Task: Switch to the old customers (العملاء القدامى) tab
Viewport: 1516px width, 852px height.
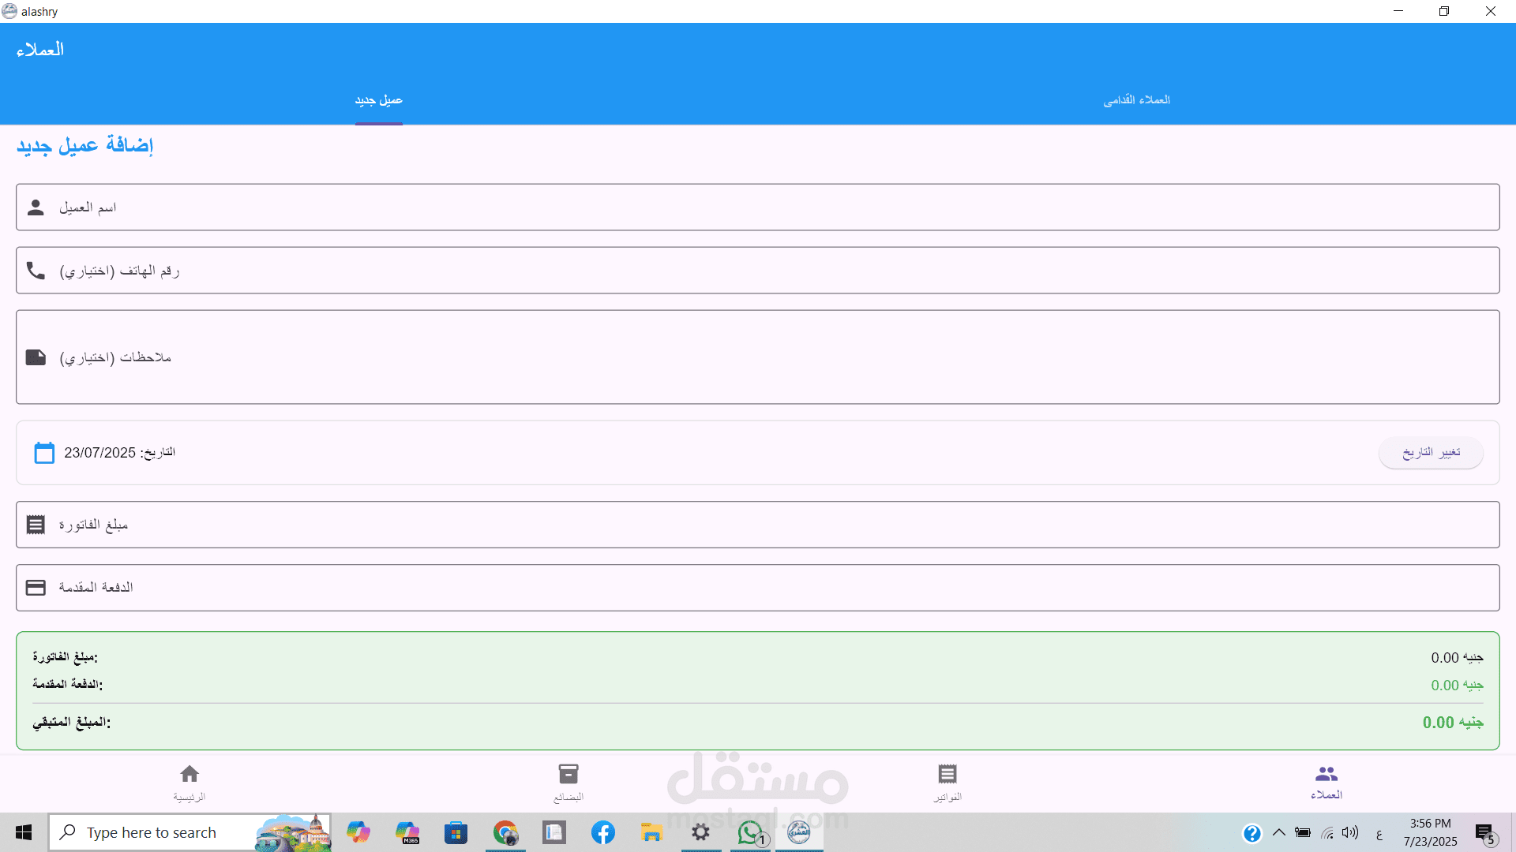Action: pyautogui.click(x=1136, y=100)
